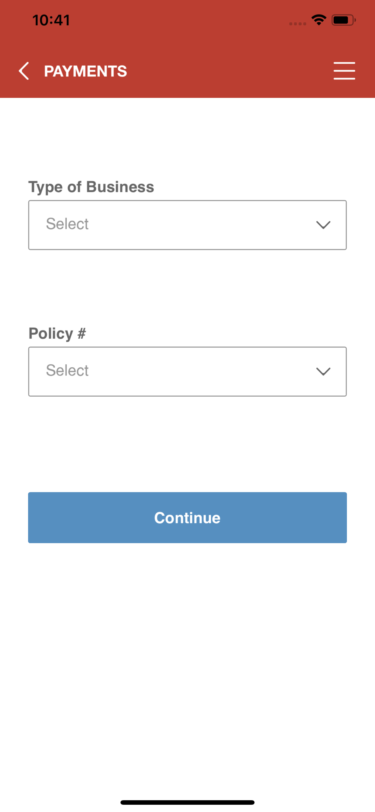
Task: Expand Type of Business chevron arrow
Action: pyautogui.click(x=323, y=225)
